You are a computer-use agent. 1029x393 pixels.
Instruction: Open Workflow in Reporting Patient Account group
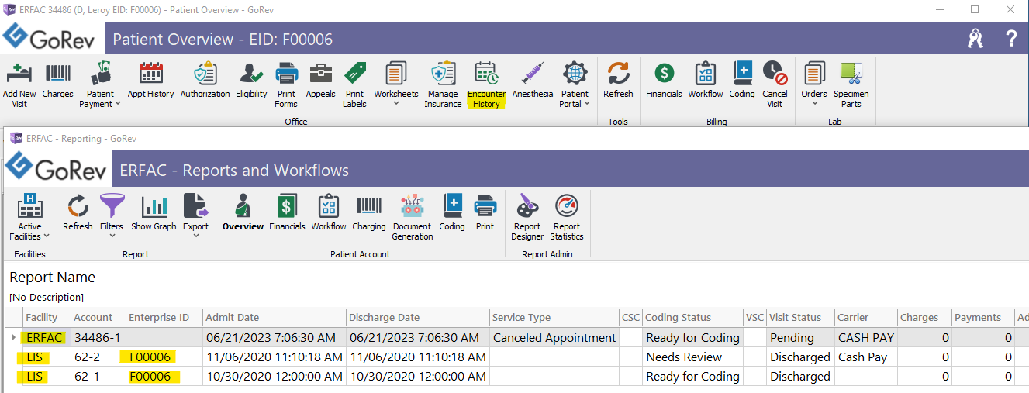coord(329,213)
